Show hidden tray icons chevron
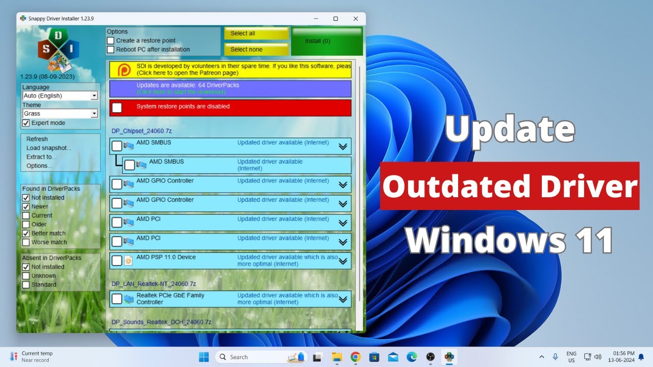 541,357
